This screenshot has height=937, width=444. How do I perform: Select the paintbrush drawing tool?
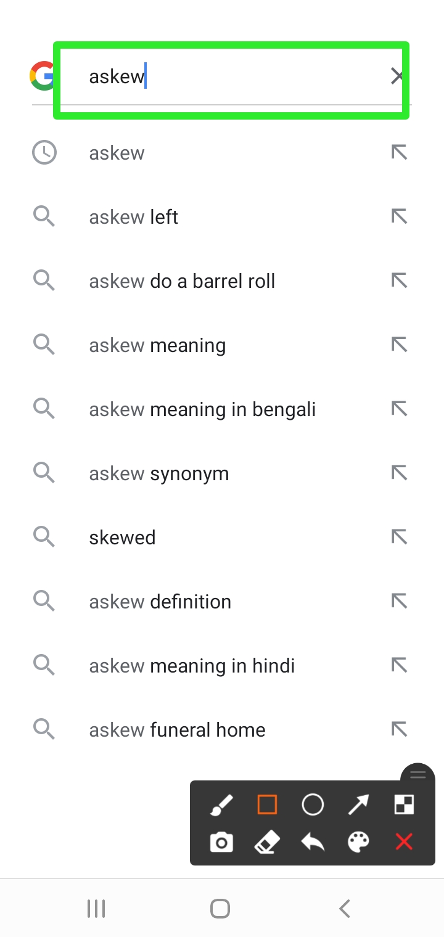click(221, 805)
